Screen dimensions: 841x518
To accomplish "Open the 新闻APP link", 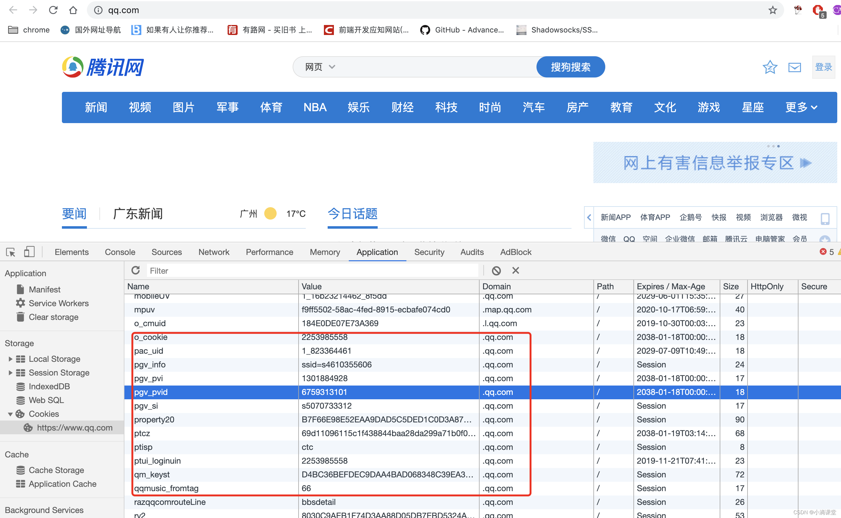I will click(615, 217).
